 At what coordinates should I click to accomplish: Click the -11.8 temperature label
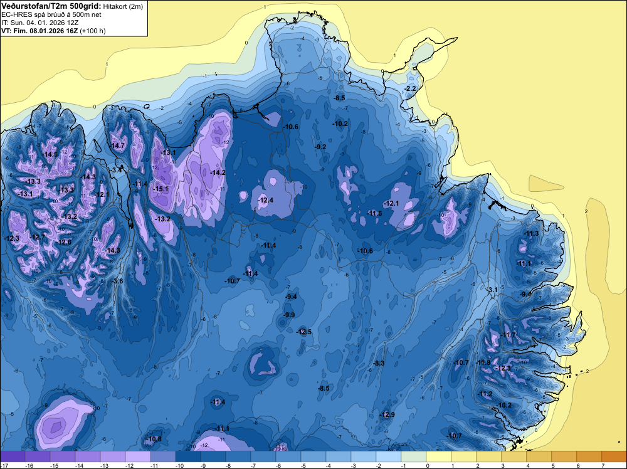[x=483, y=362]
